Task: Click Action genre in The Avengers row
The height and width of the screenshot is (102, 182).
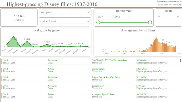Action: click(51, 69)
